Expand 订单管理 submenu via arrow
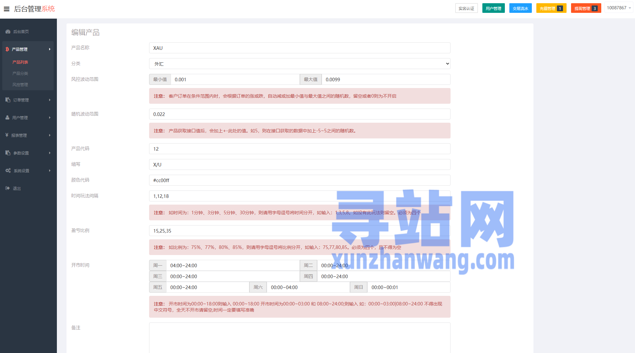This screenshot has height=353, width=635. pos(50,100)
